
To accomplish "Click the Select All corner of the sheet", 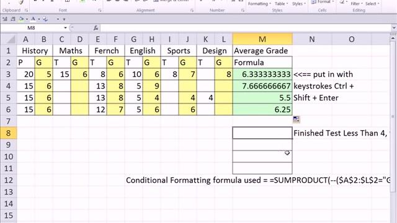I will pyautogui.click(x=9, y=39).
